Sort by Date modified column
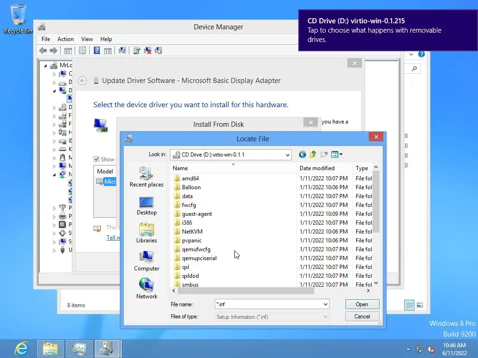This screenshot has width=478, height=358. (324, 168)
